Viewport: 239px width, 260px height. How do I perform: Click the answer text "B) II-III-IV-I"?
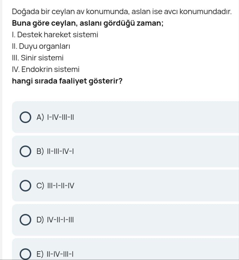click(x=56, y=151)
